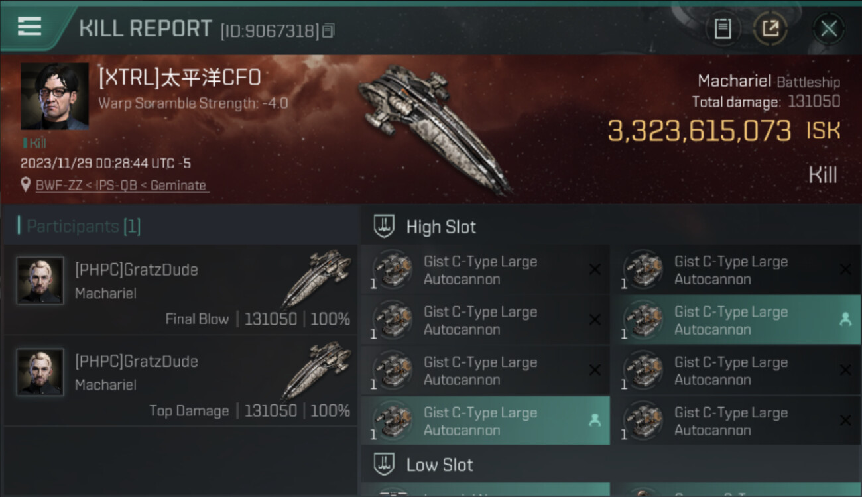Collapse the High Slot section header

pyautogui.click(x=440, y=227)
